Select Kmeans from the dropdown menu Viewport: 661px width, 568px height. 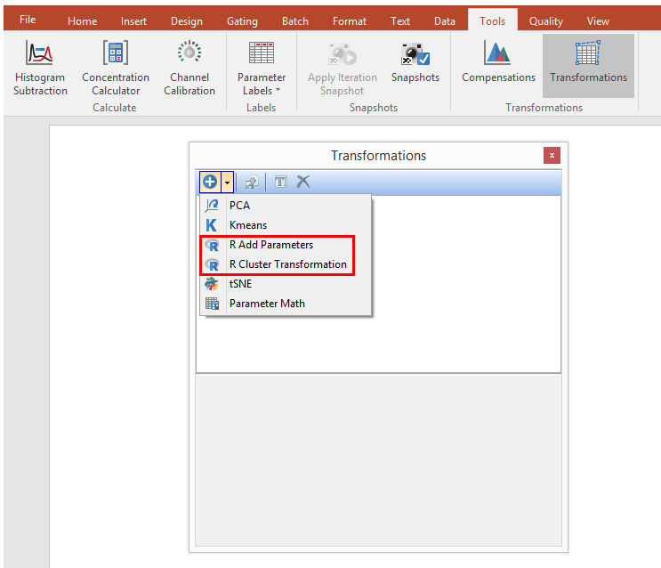(247, 225)
